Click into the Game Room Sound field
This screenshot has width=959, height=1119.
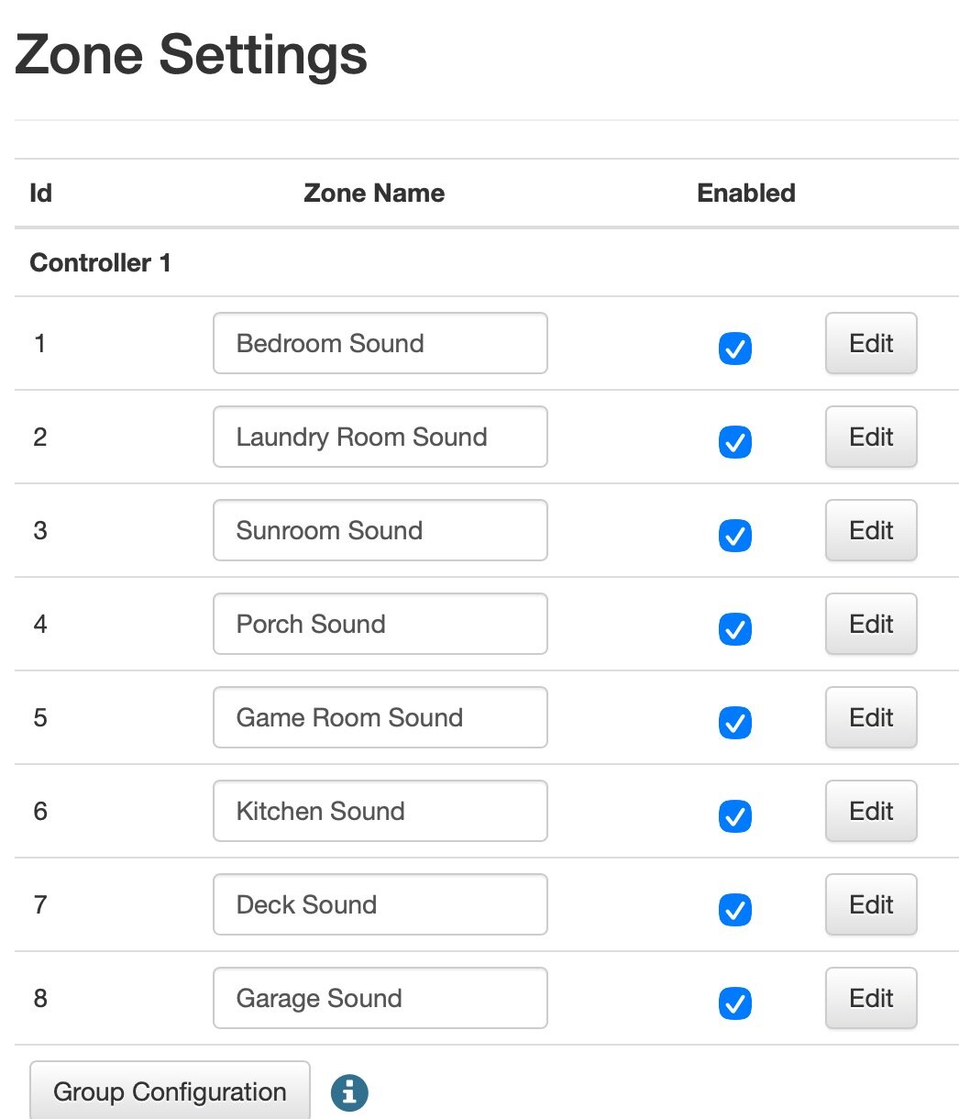point(380,718)
